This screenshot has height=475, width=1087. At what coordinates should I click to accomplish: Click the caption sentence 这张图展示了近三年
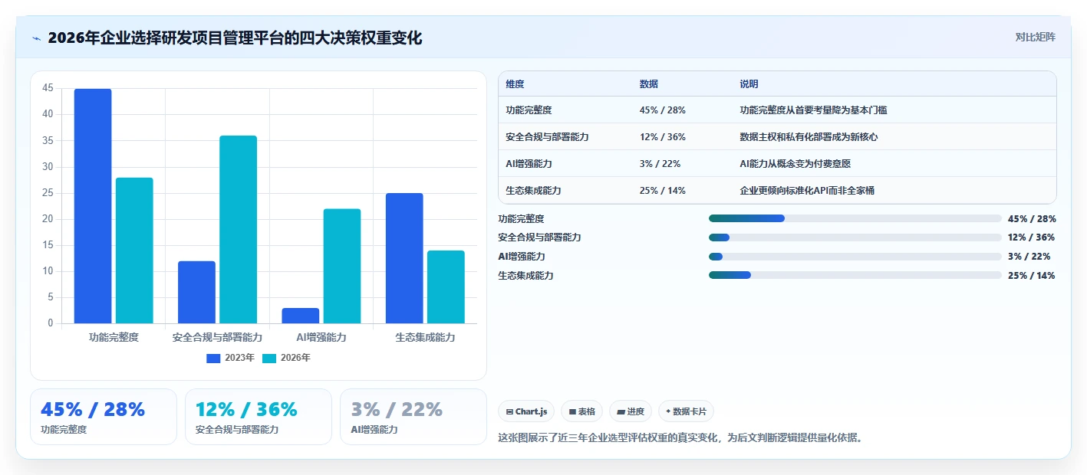pyautogui.click(x=680, y=438)
